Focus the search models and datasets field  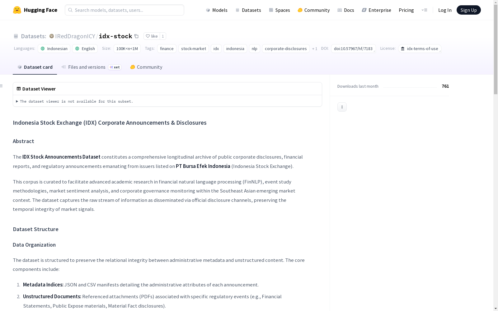coord(125,10)
